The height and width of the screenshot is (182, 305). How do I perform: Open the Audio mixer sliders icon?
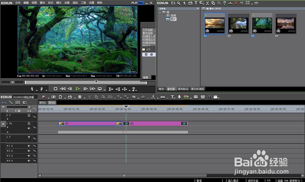(x=203, y=97)
